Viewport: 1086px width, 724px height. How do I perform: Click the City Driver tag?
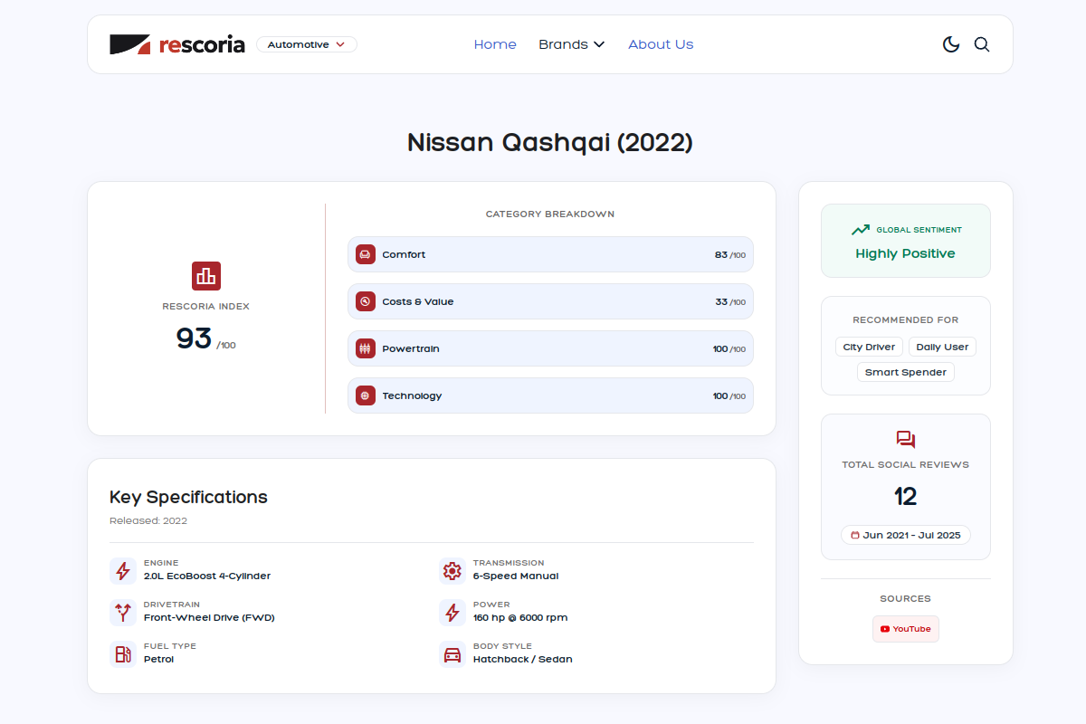tap(869, 347)
